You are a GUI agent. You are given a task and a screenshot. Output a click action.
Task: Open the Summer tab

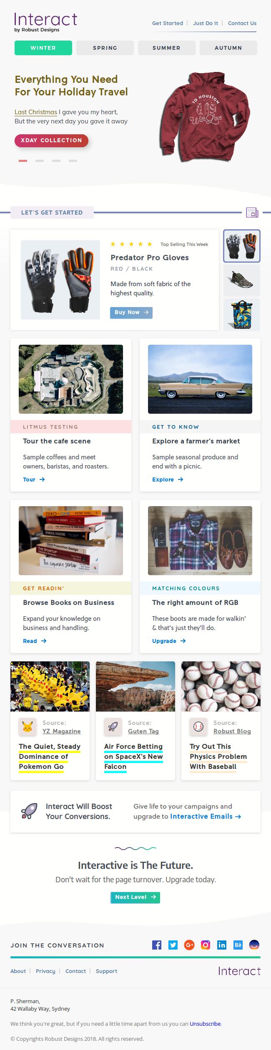(x=166, y=48)
